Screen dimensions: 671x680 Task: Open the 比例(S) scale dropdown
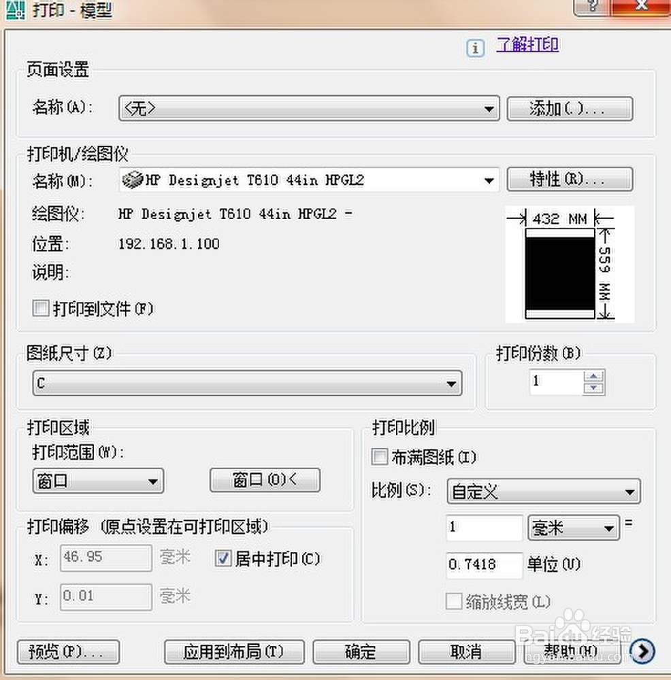click(543, 492)
